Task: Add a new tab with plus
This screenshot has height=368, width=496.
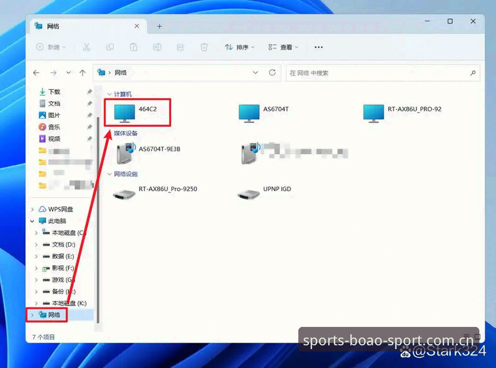Action: click(159, 26)
